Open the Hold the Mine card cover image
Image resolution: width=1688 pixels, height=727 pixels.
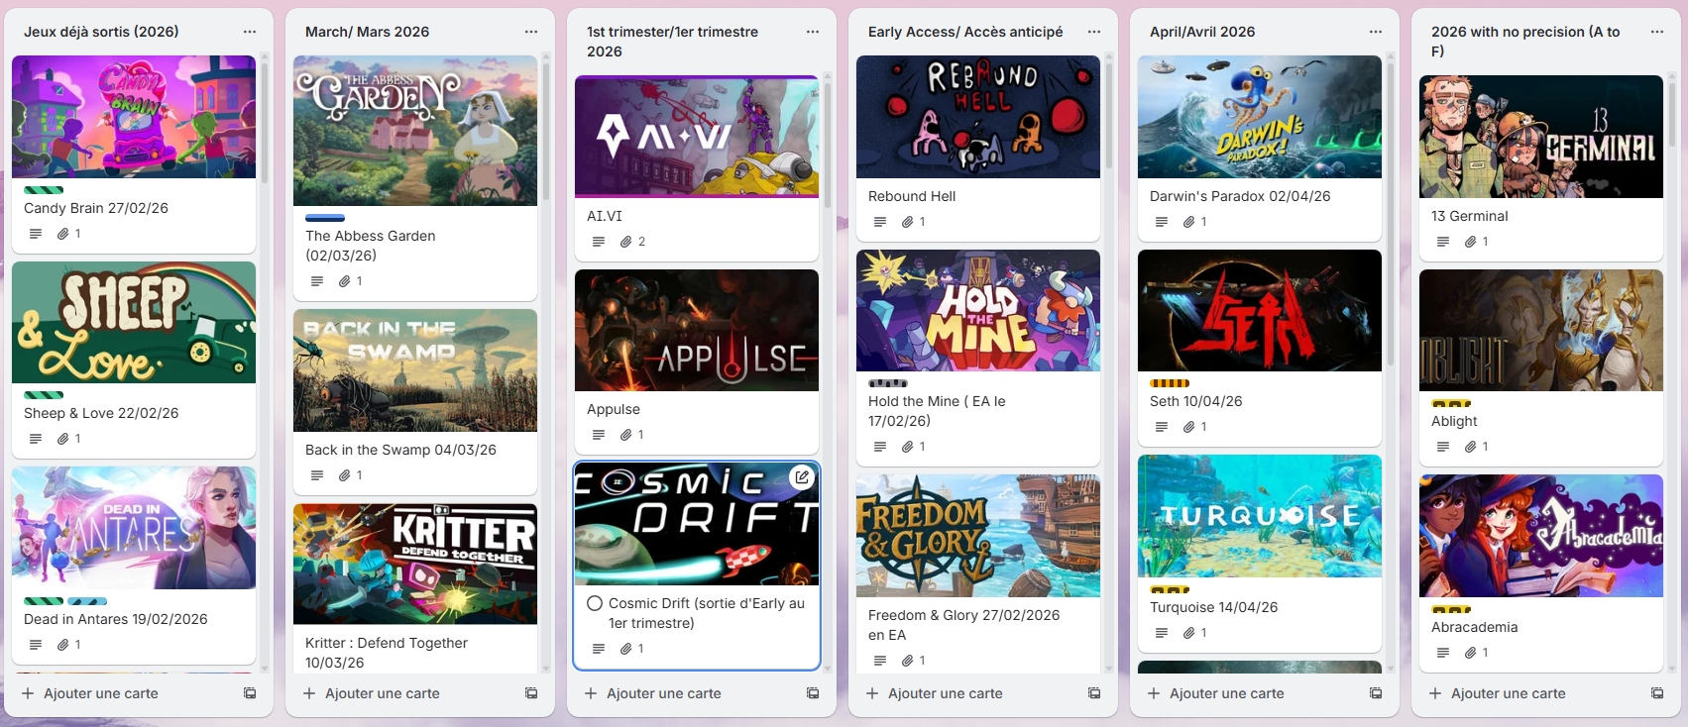[978, 311]
